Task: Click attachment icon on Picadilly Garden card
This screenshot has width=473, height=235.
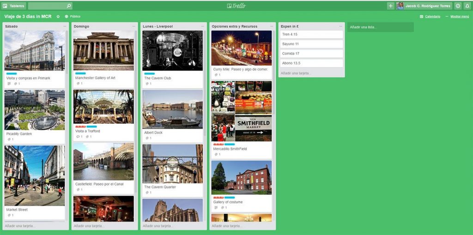Action: (x=10, y=139)
